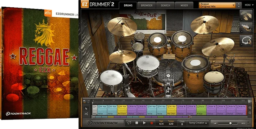This screenshot has width=256, height=129.
Task: Click bar 33 on the timeline ruler
Action: click(133, 101)
